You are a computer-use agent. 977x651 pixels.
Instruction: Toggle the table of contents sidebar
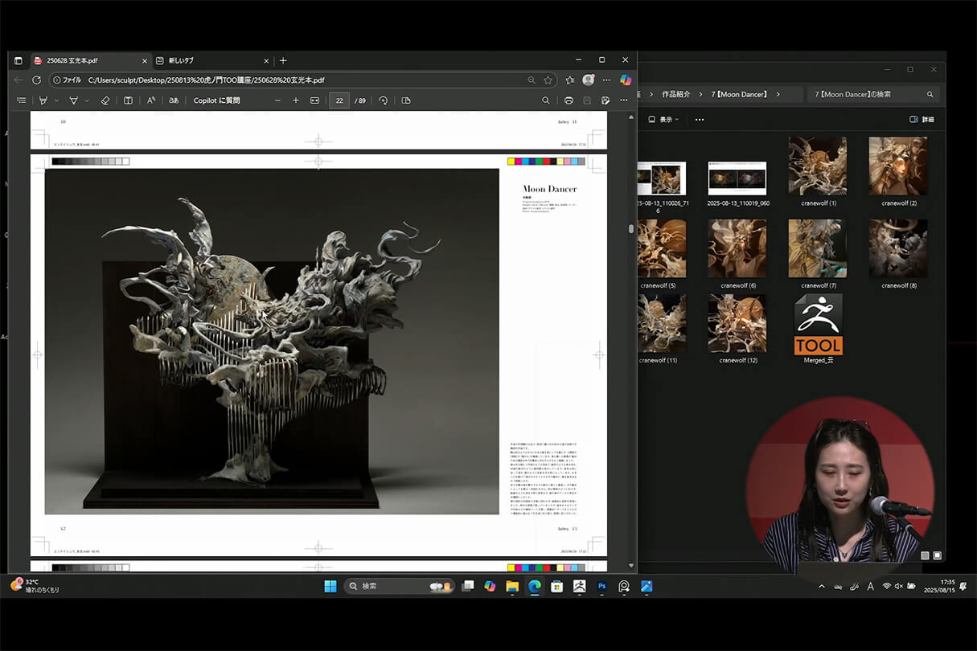point(22,100)
